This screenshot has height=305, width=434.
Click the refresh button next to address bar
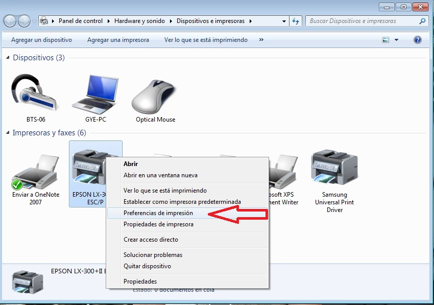pyautogui.click(x=296, y=21)
